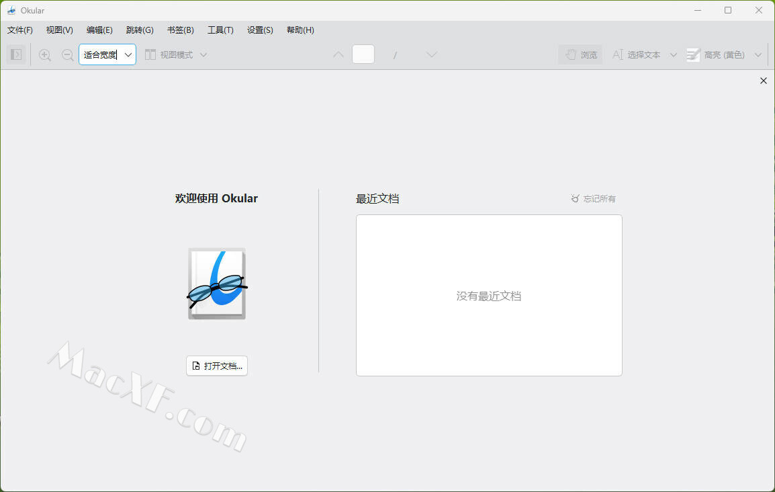Minimize the Okular window
Viewport: 775px width, 492px height.
(698, 10)
